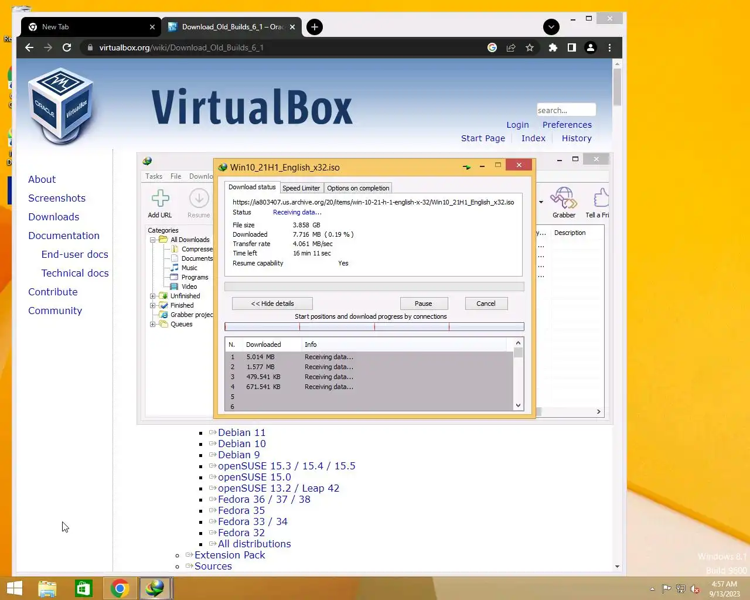Screen dimensions: 750x600
Task: Open the Extension Pack link
Action: click(x=230, y=555)
